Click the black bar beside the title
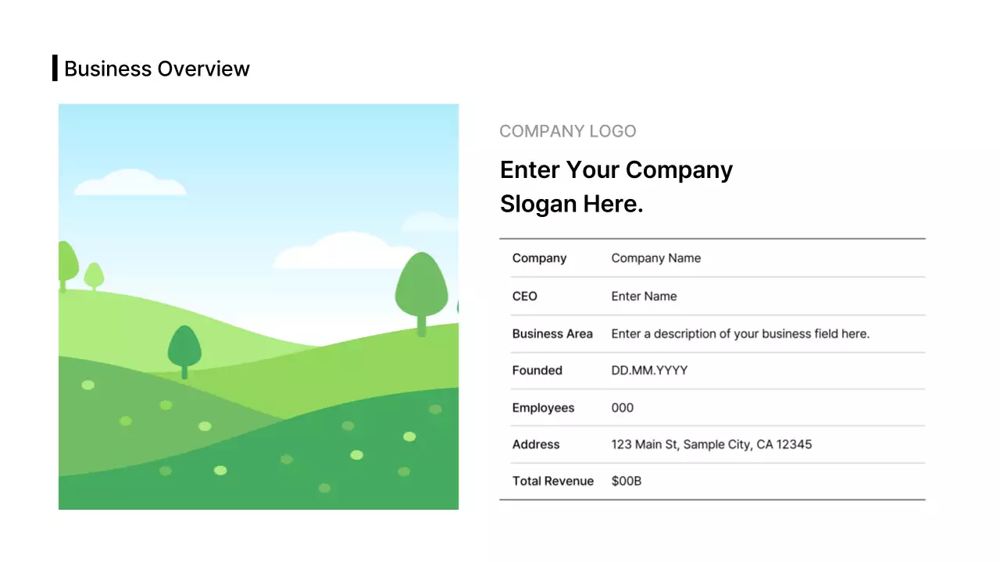The image size is (1000, 562). [55, 68]
